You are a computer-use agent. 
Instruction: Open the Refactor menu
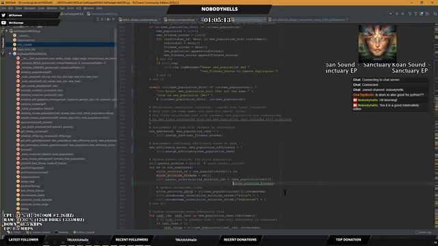52,8
